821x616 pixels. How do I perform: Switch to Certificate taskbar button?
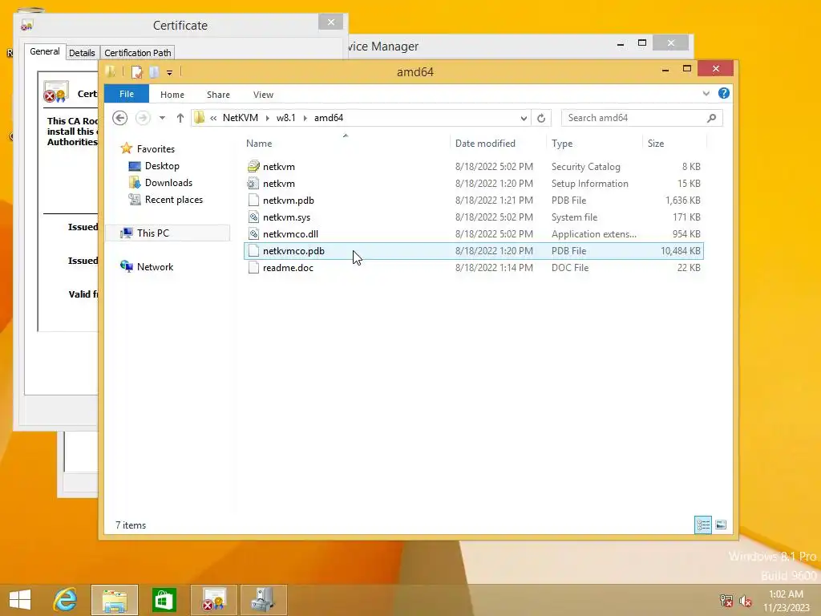coord(213,600)
